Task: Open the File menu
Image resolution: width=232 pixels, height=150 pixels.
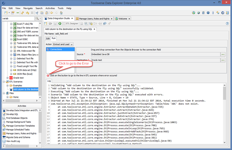Action: coord(4,8)
